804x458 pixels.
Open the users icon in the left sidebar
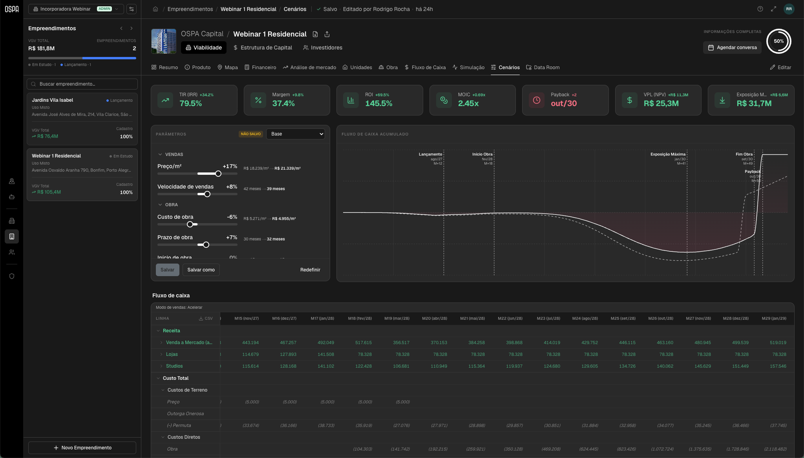(12, 252)
